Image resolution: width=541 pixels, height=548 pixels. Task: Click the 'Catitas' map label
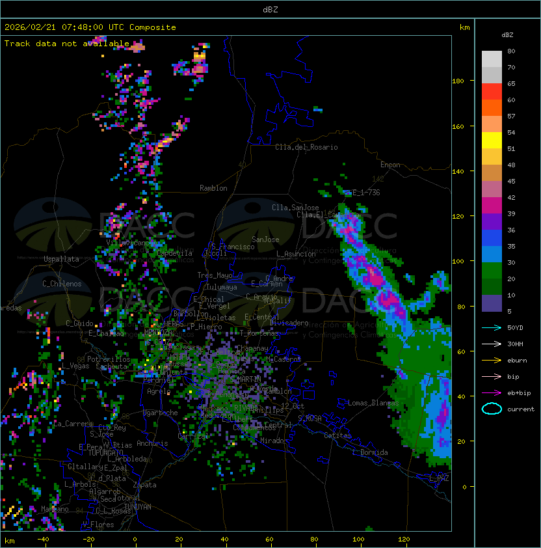coord(337,435)
